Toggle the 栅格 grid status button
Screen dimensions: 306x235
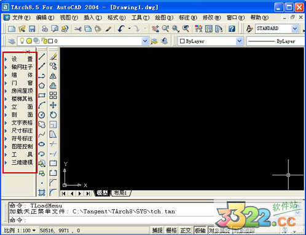click(x=171, y=231)
